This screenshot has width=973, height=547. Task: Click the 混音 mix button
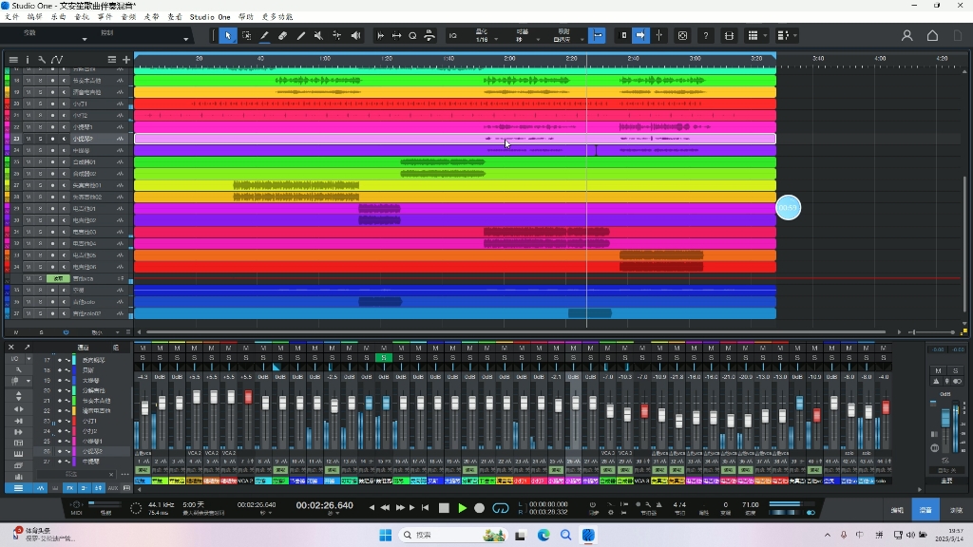coord(925,510)
